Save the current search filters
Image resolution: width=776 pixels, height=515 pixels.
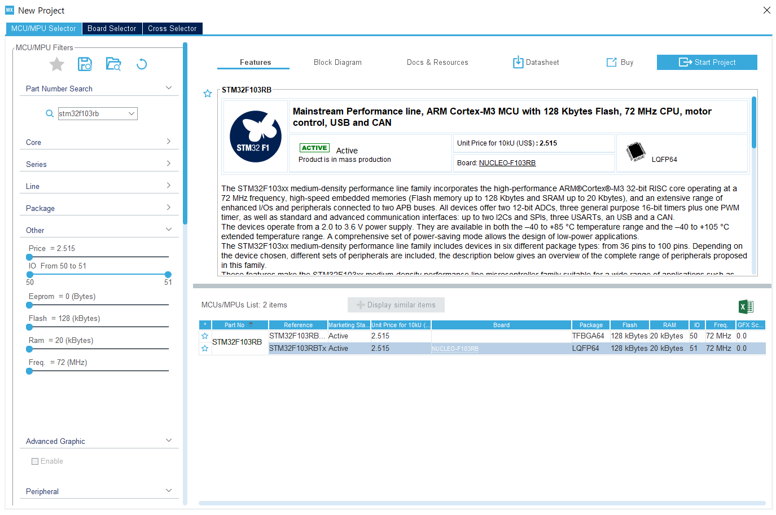tap(85, 64)
